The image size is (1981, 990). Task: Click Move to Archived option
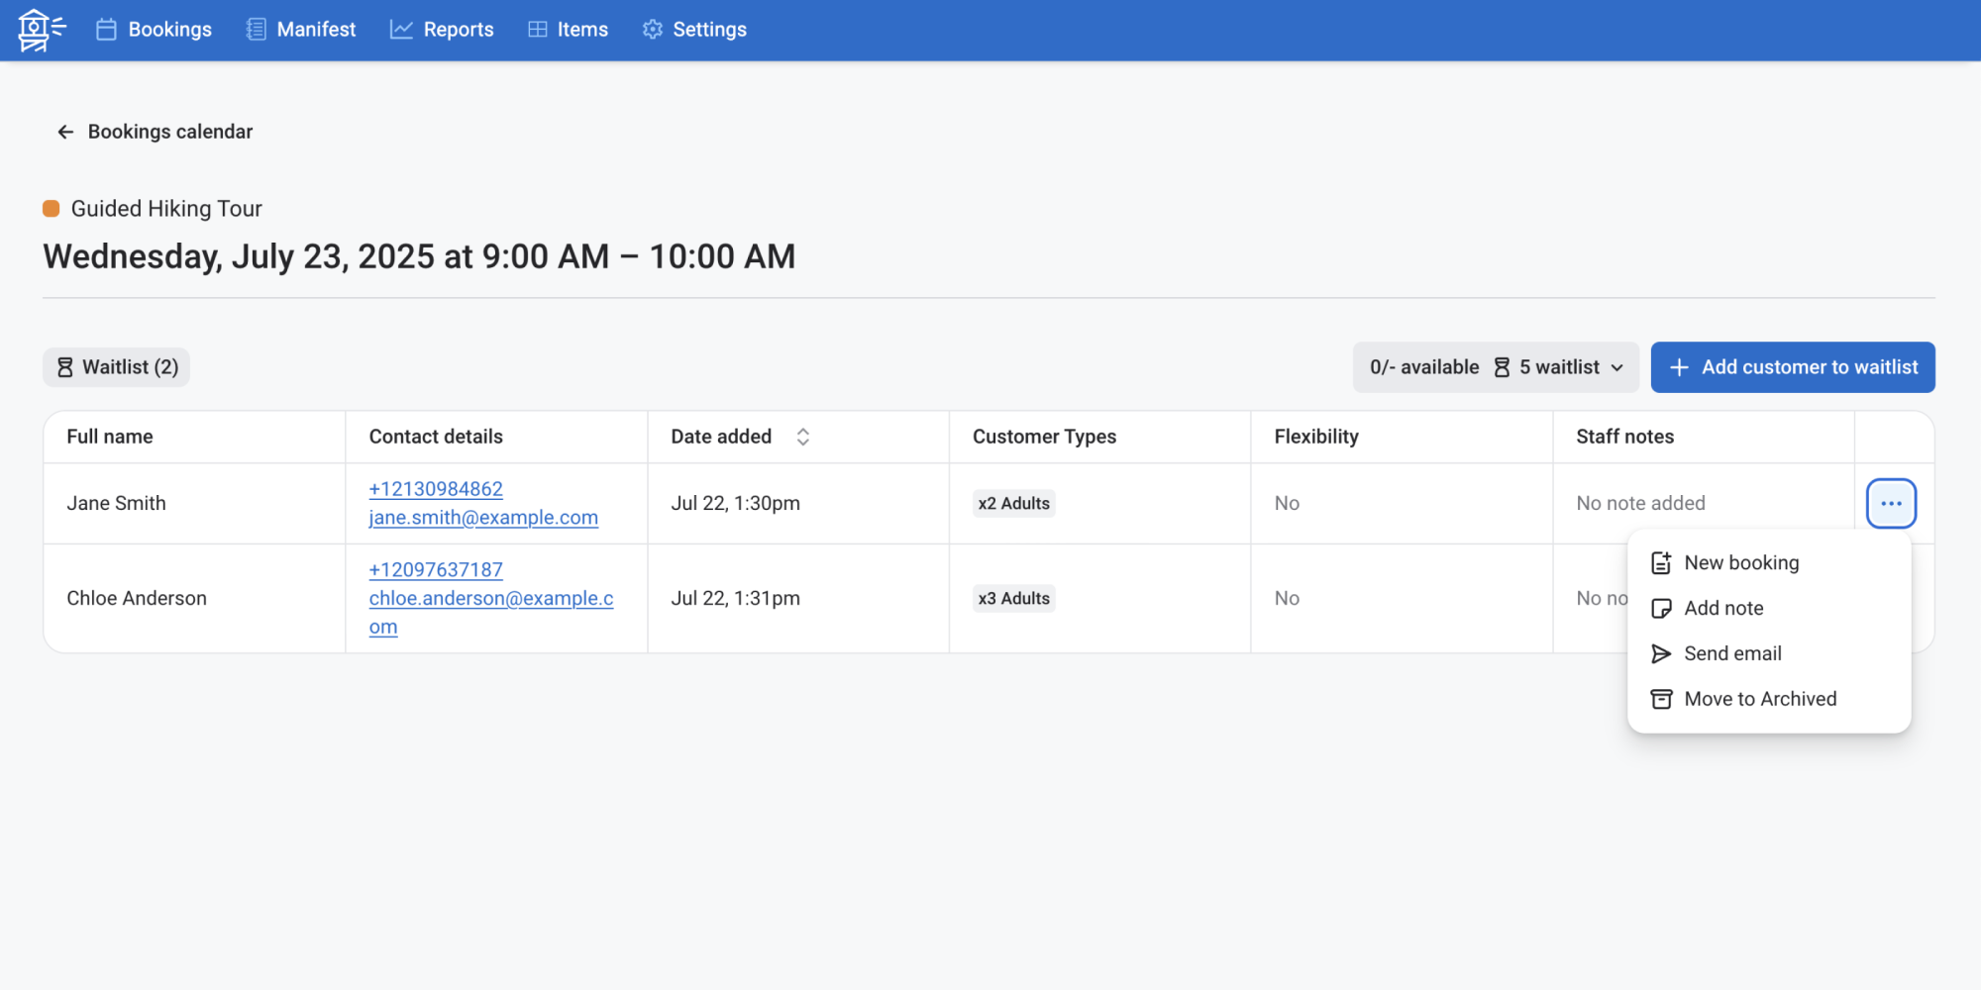tap(1759, 699)
